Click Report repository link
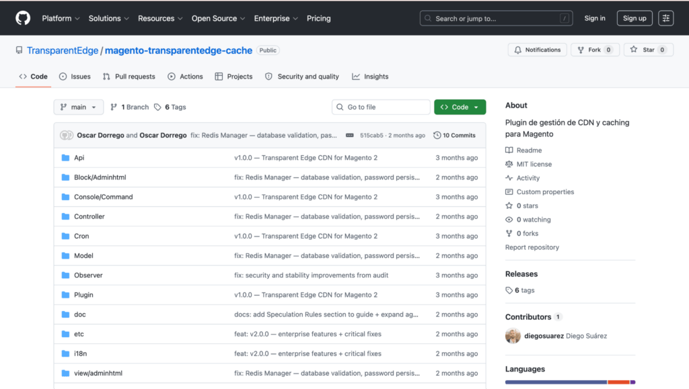This screenshot has width=689, height=389. coord(532,247)
